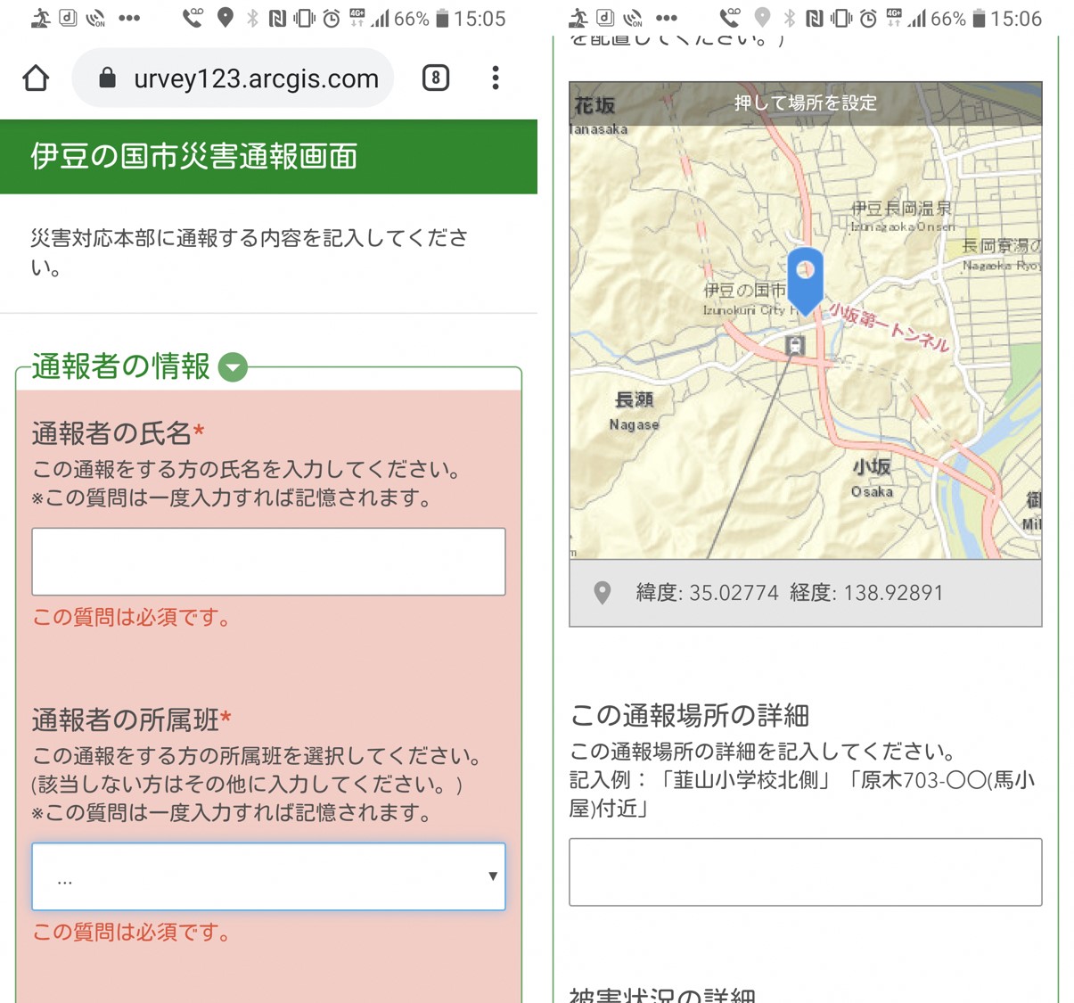Tap the この通報場所の詳細 text field
Image resolution: width=1074 pixels, height=1003 pixels.
(x=805, y=871)
